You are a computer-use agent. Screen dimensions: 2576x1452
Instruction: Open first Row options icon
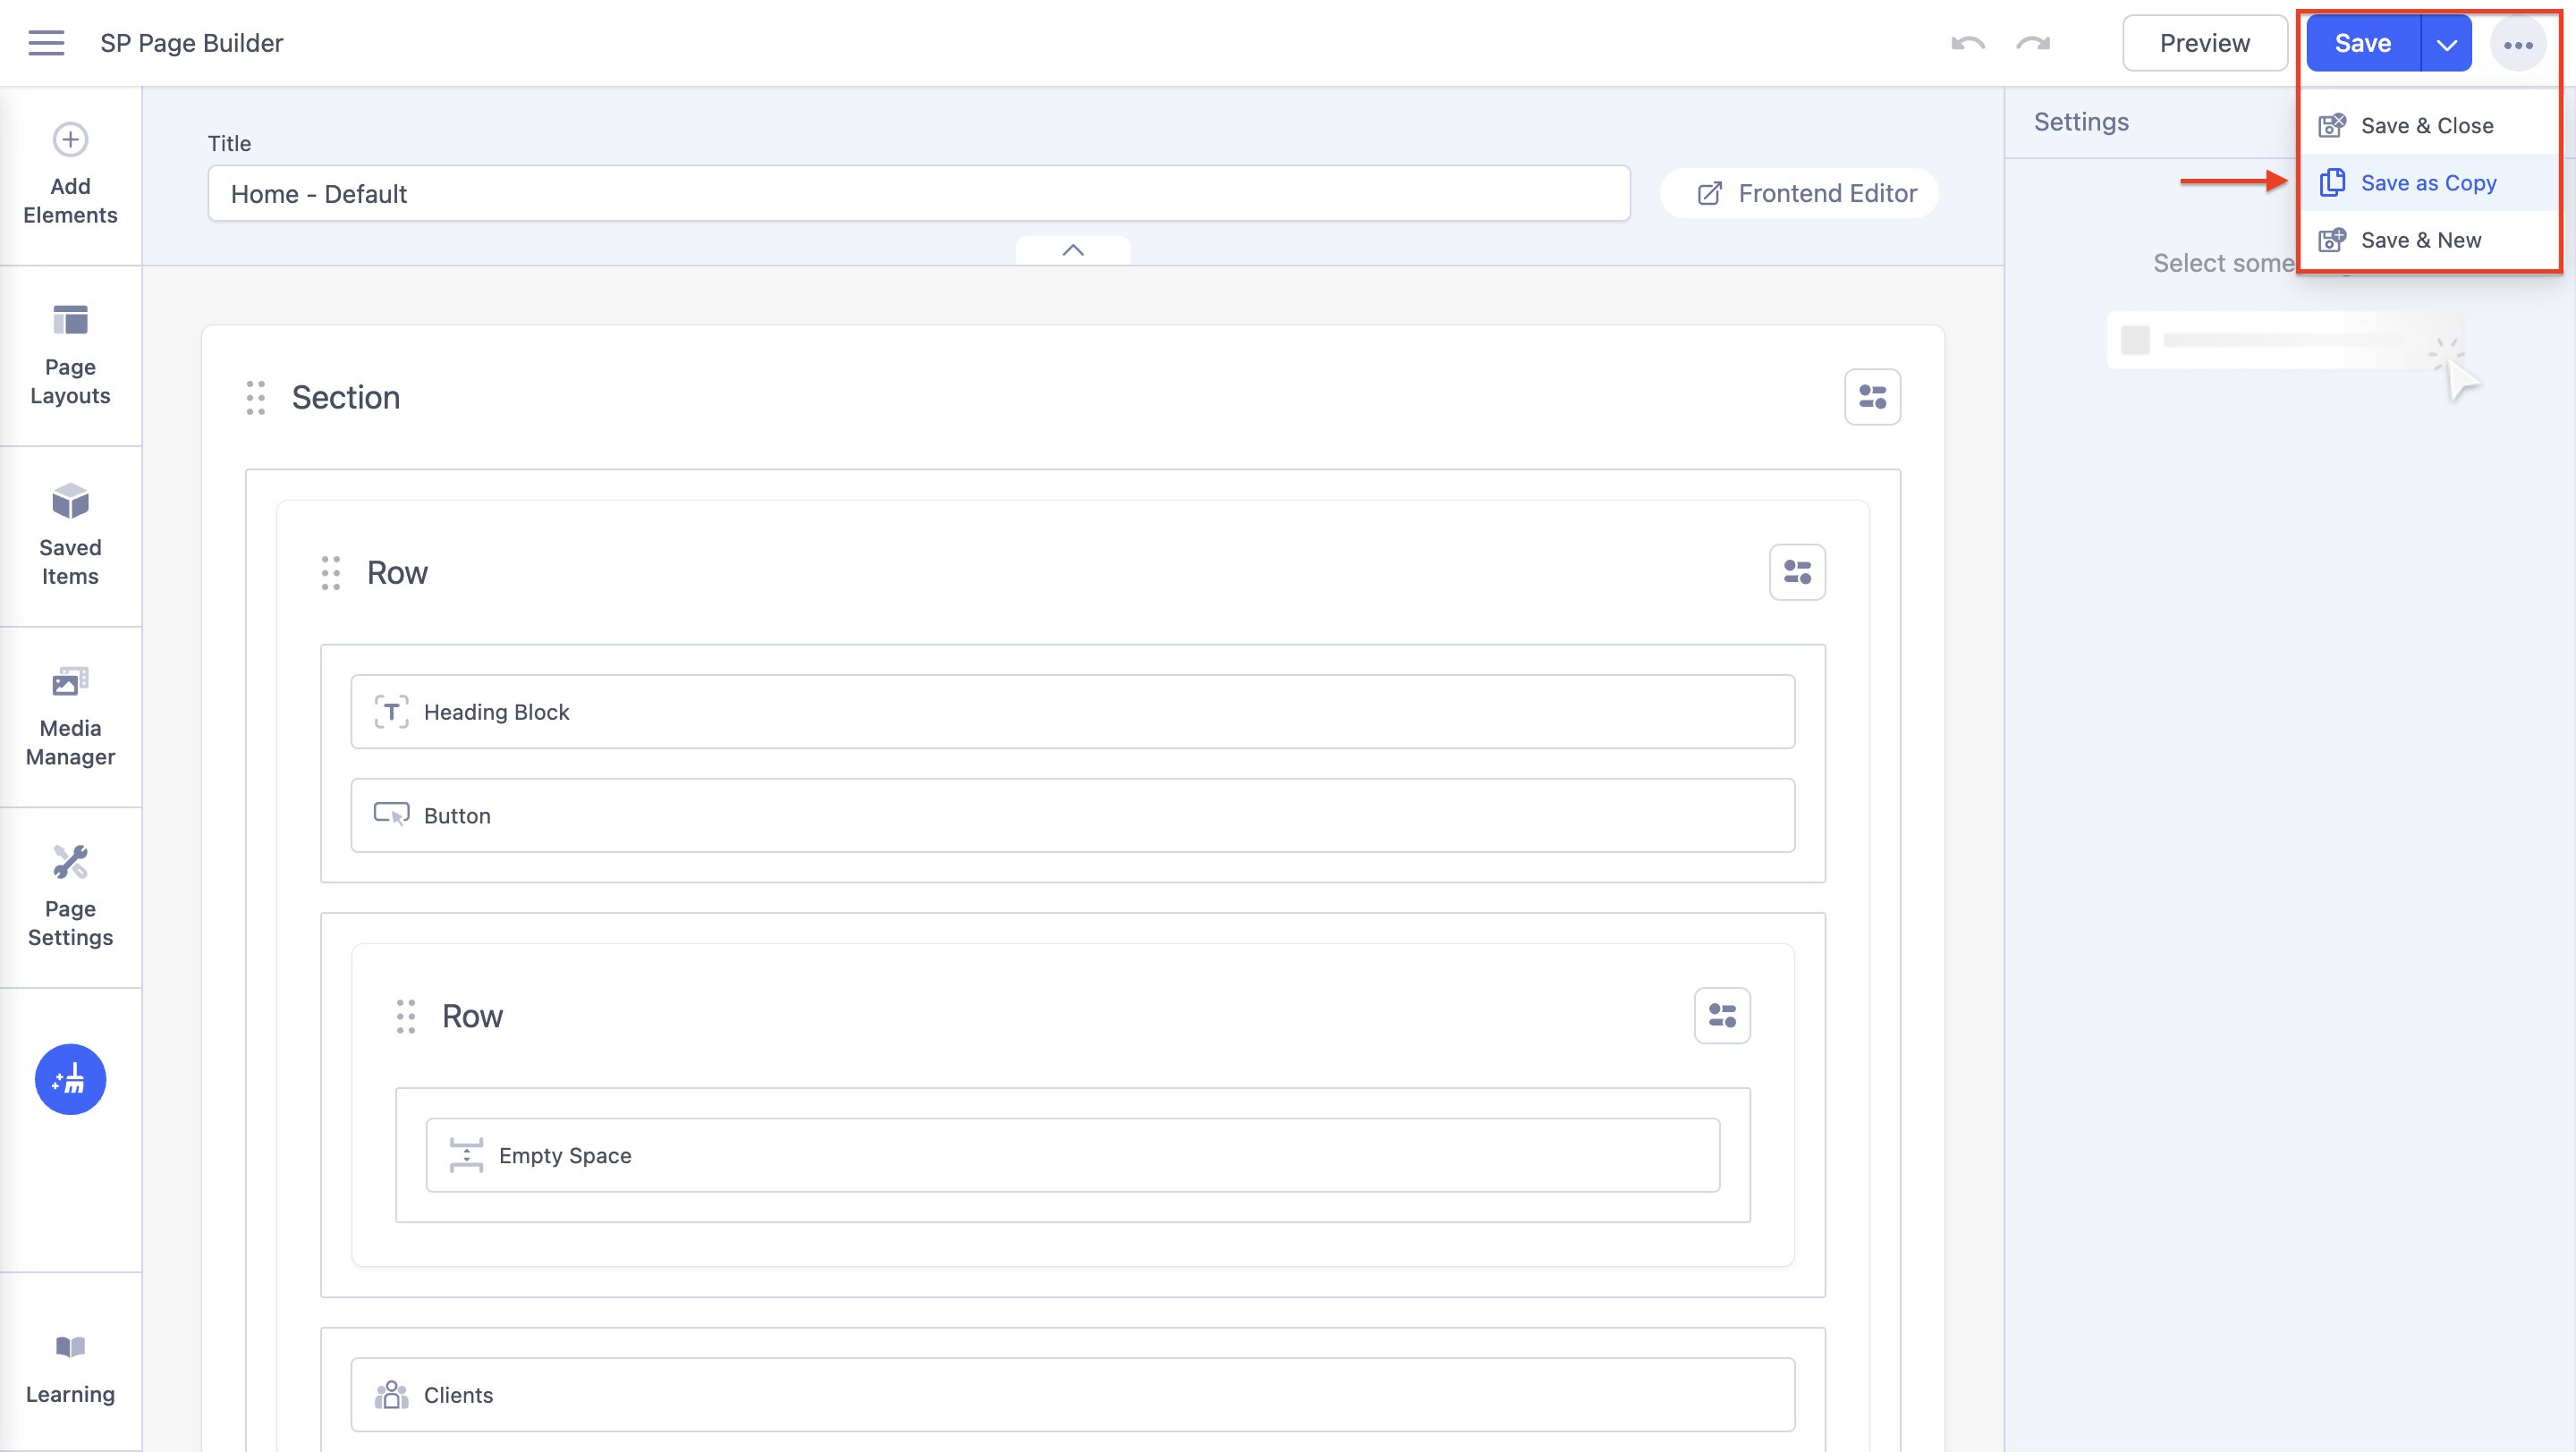pos(1797,572)
